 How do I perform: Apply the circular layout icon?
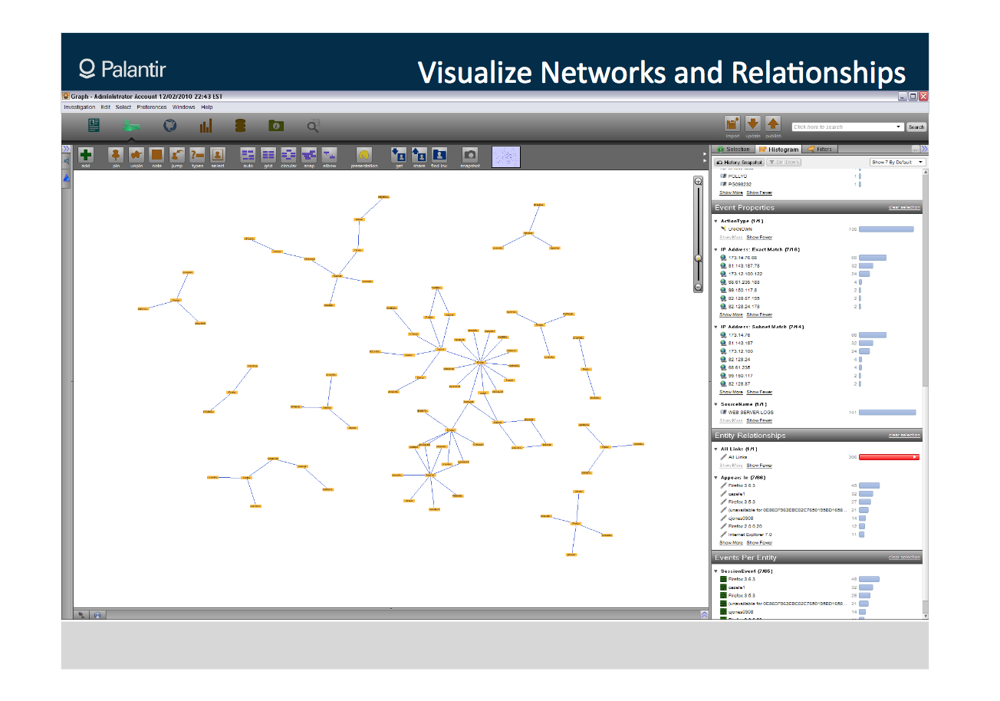[x=288, y=154]
